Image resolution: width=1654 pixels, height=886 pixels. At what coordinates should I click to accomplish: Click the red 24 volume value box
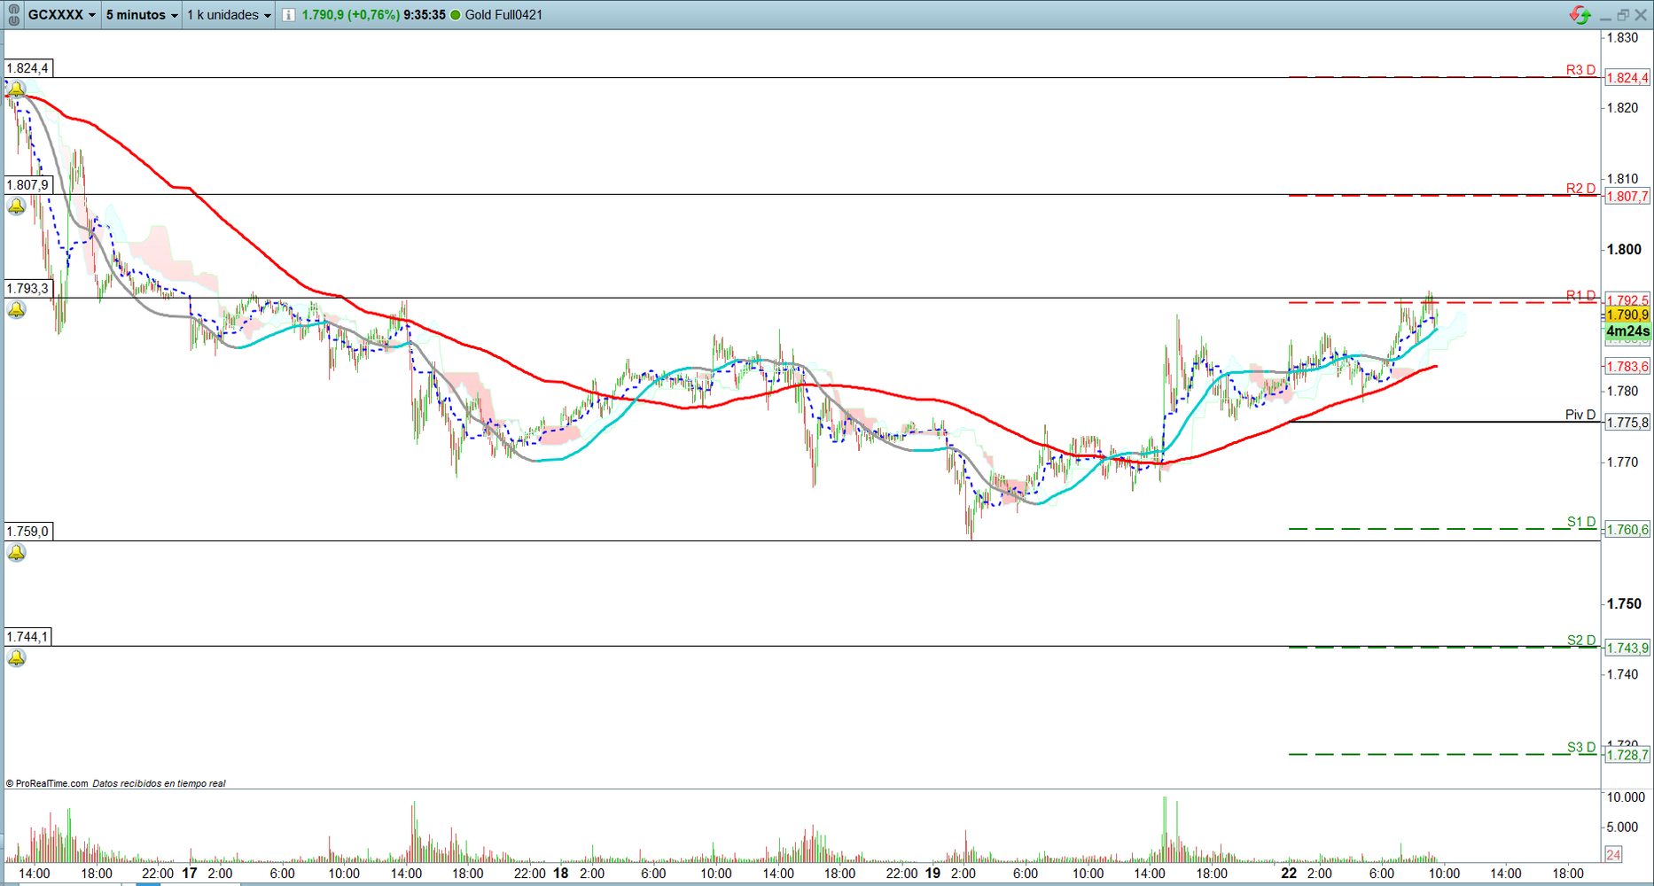tap(1613, 855)
